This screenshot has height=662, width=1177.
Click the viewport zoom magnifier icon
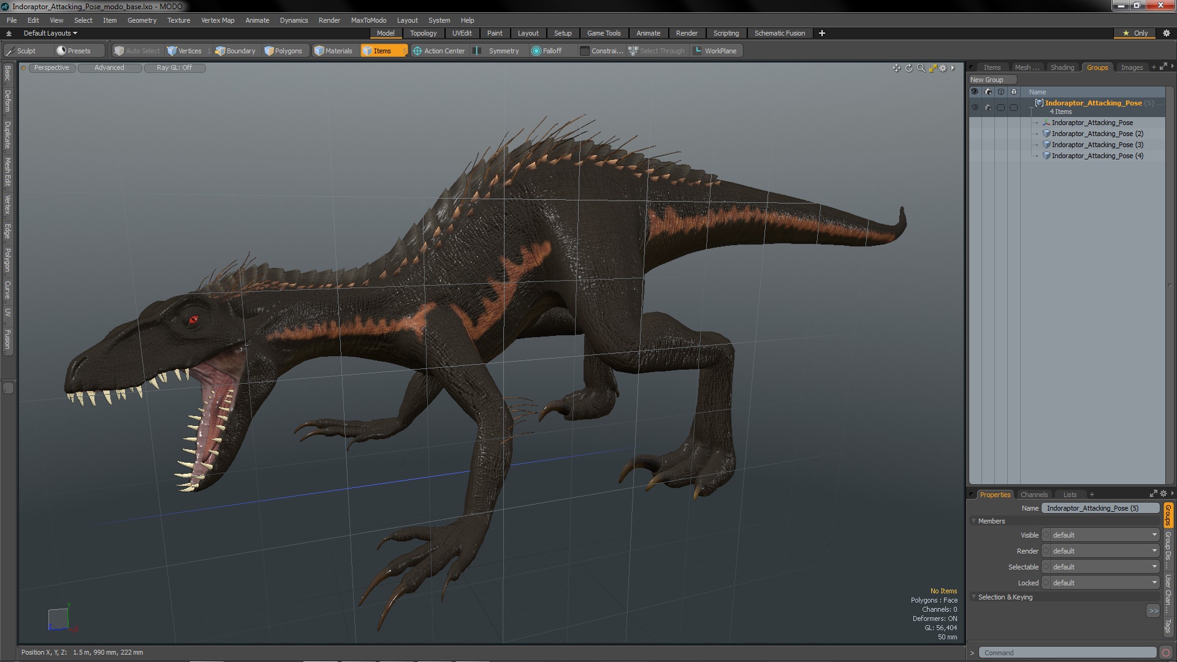921,68
